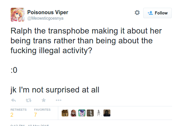The height and width of the screenshot is (126, 183).
Task: Favorite the tweet with the star icon
Action: click(44, 100)
